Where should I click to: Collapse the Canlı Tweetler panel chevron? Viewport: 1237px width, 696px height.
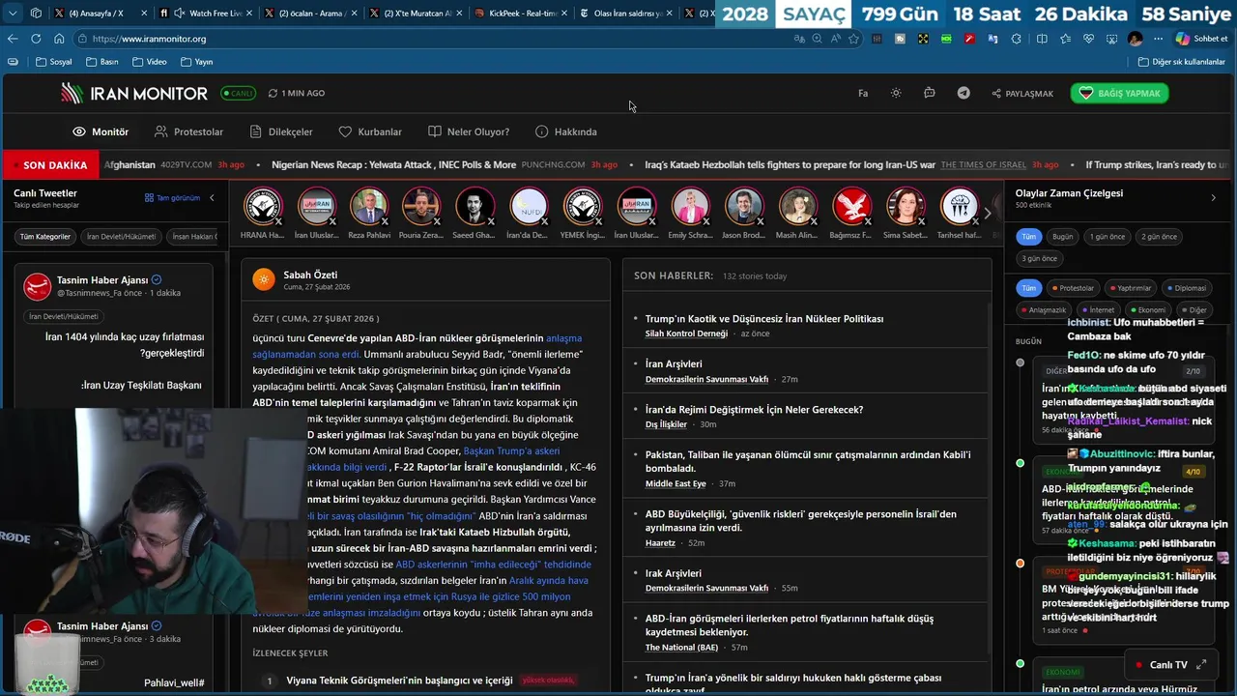click(x=212, y=198)
